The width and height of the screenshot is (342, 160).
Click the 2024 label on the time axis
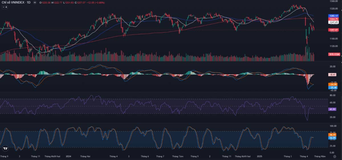click(68, 156)
